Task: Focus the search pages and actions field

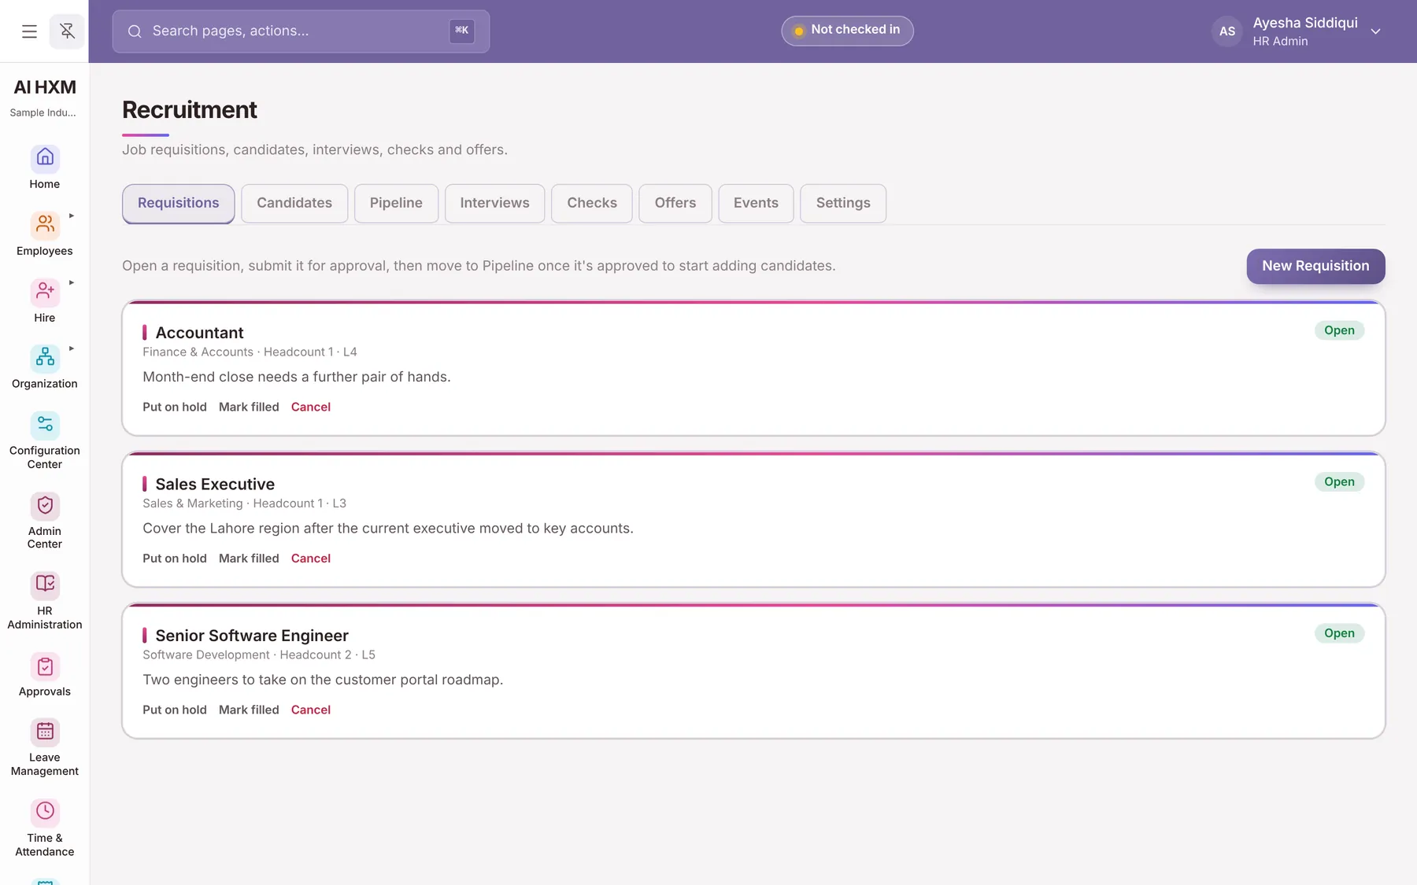Action: (301, 31)
